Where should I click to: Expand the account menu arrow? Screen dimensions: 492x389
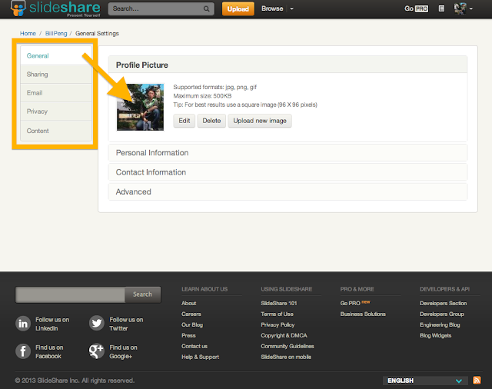tap(471, 8)
